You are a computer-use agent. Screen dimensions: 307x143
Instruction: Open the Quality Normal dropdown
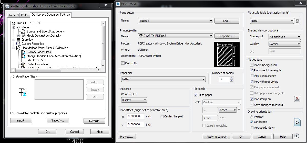pyautogui.click(x=284, y=44)
